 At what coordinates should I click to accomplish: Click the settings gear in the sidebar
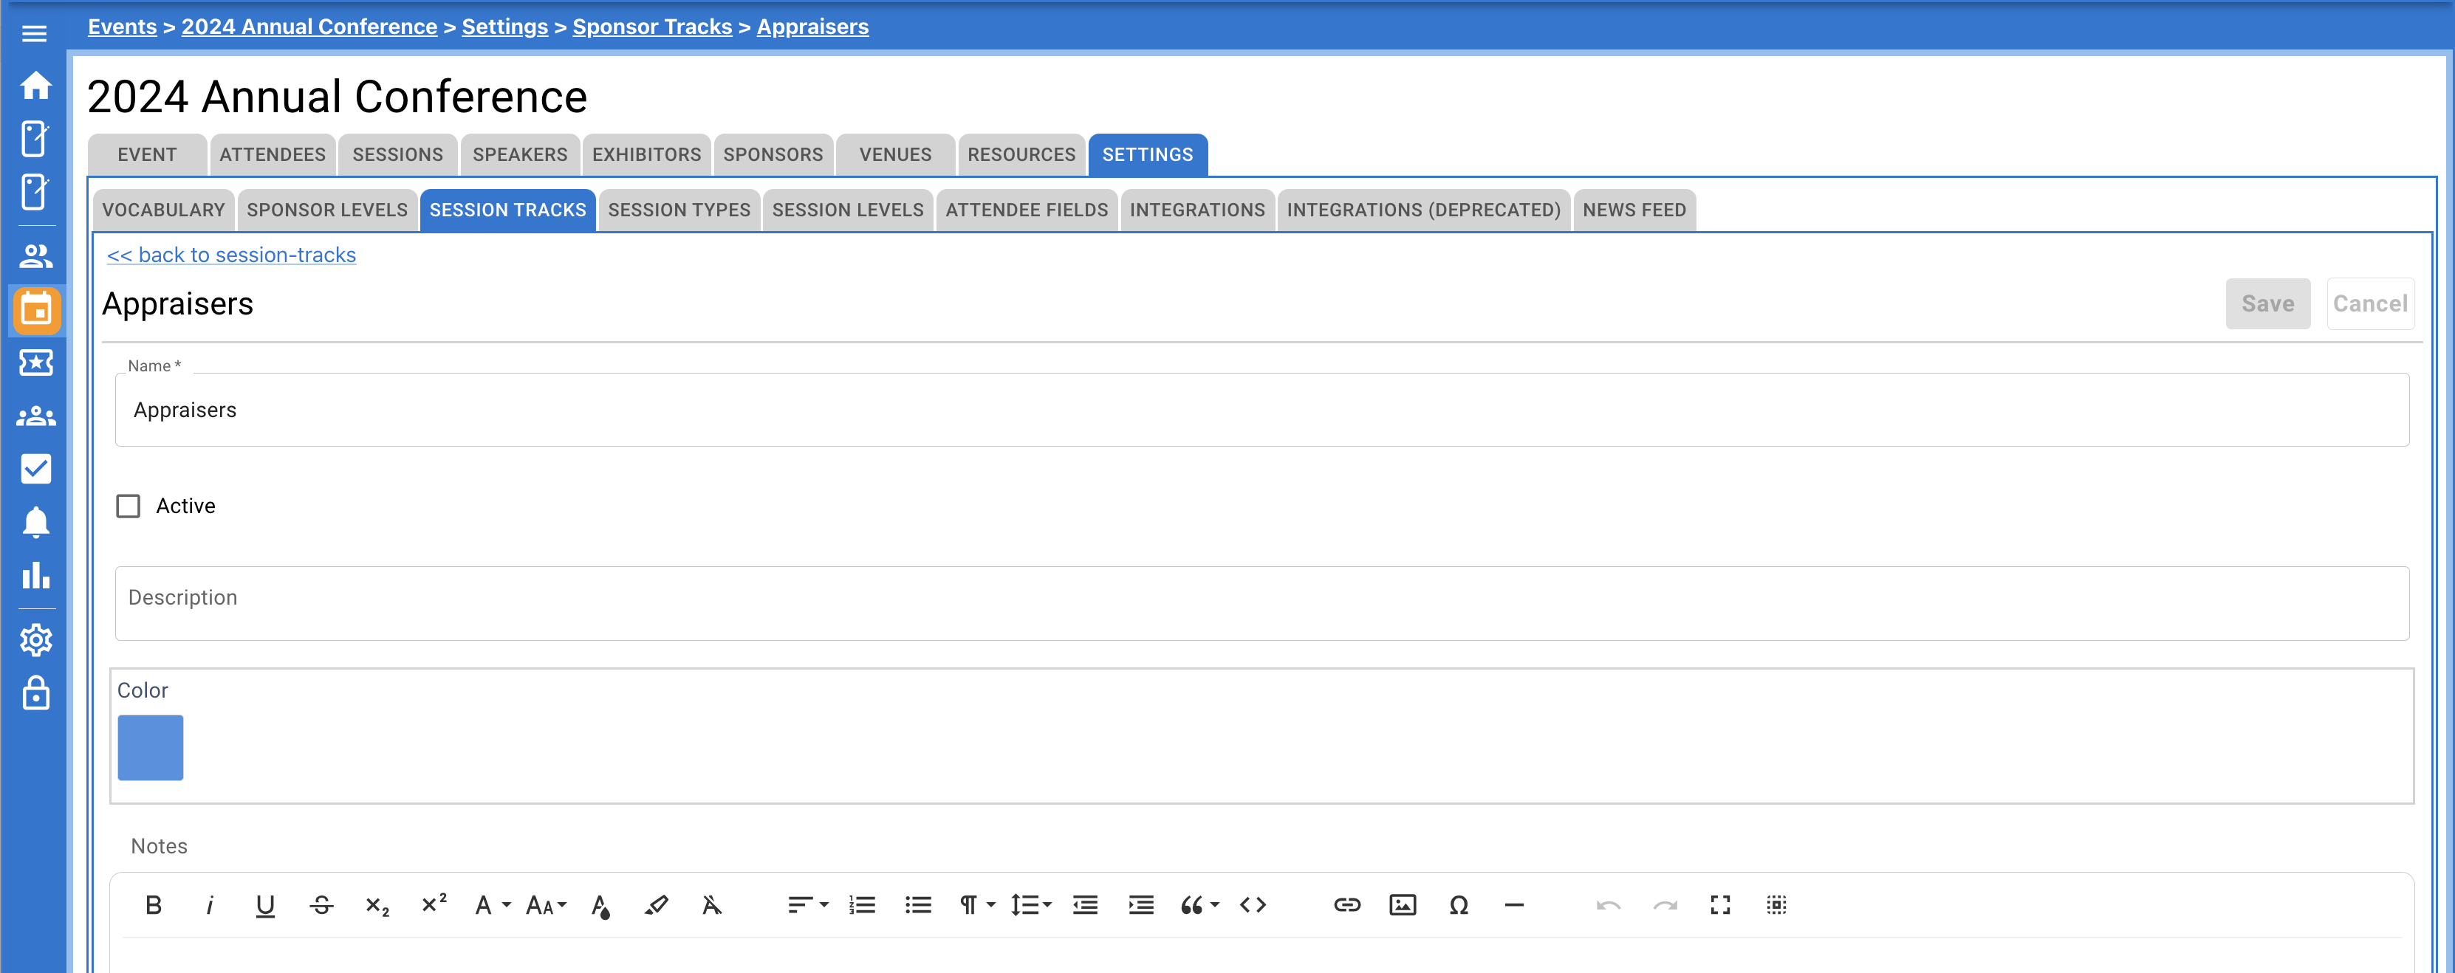coord(35,640)
